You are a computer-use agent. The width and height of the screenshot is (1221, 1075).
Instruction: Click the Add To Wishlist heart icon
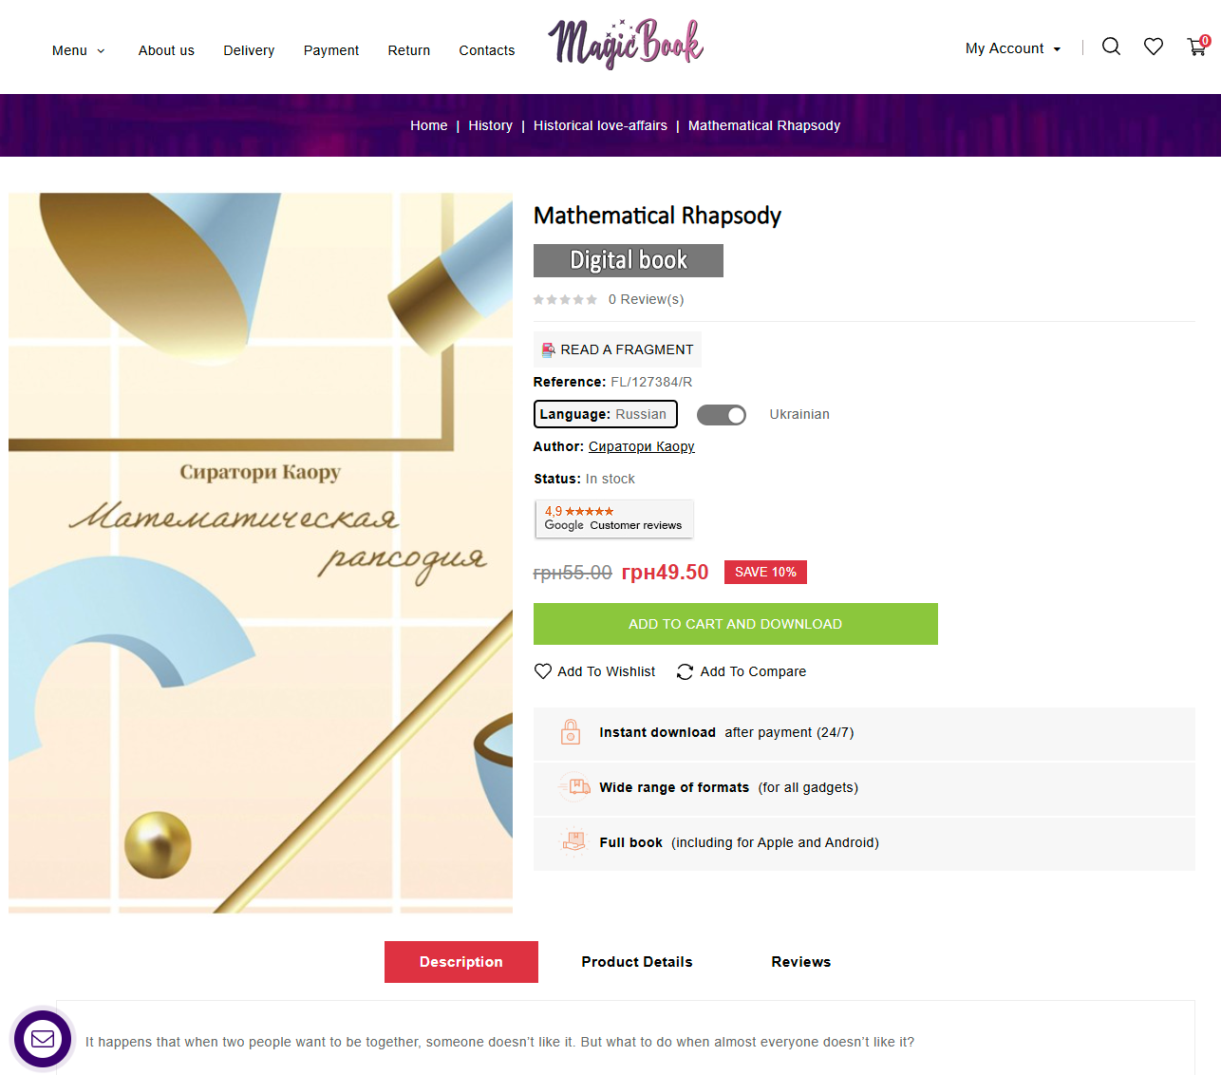(x=543, y=671)
